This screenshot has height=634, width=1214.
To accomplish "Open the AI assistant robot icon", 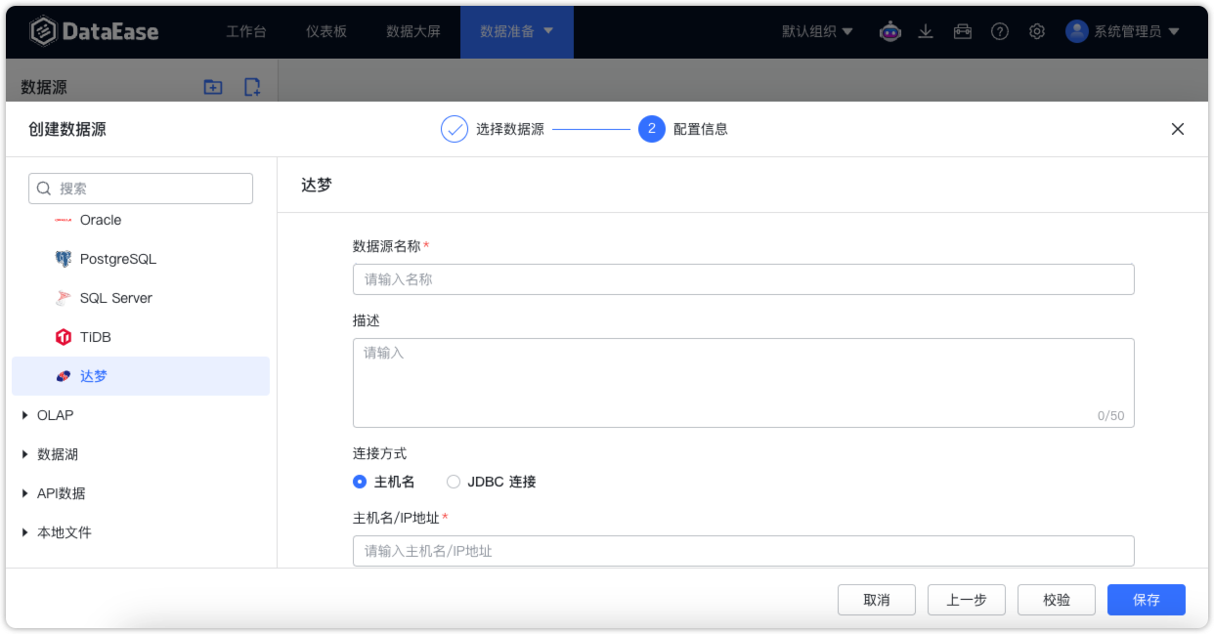I will pos(889,31).
